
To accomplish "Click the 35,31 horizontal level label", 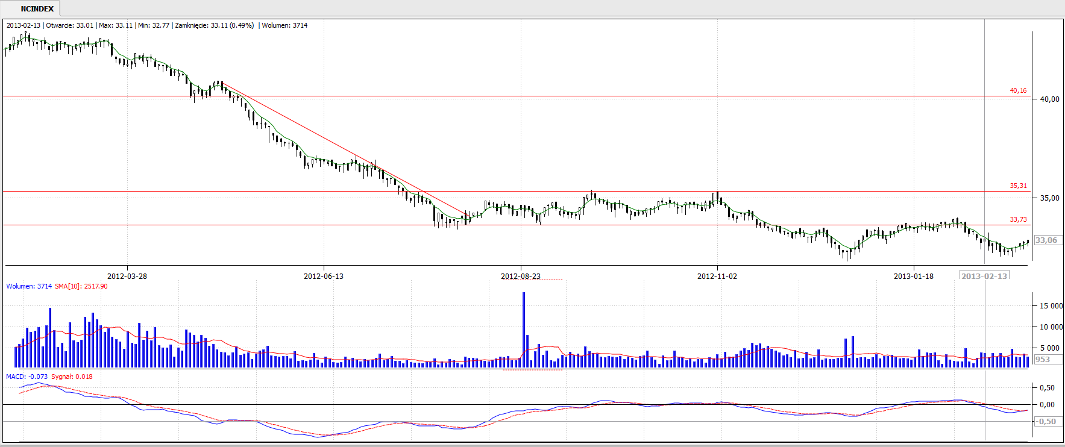I will pos(1018,186).
